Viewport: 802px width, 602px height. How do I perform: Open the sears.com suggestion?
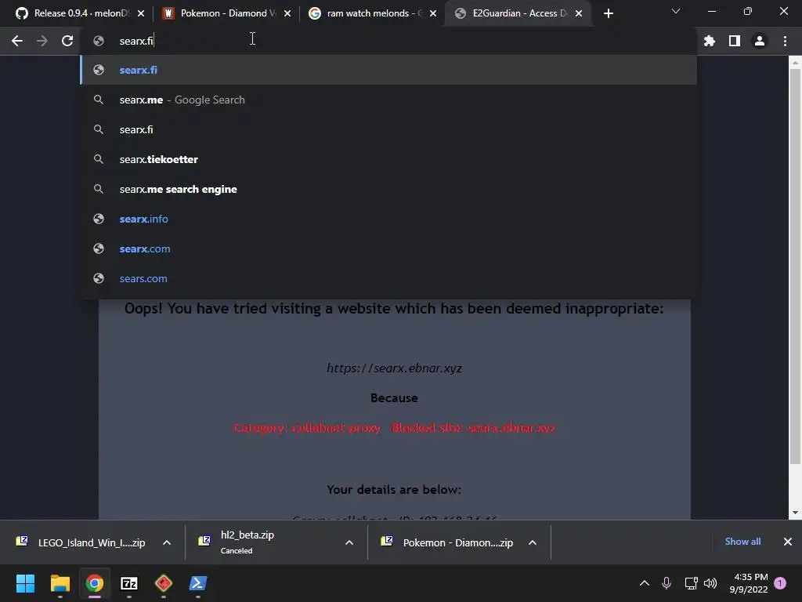click(388, 278)
